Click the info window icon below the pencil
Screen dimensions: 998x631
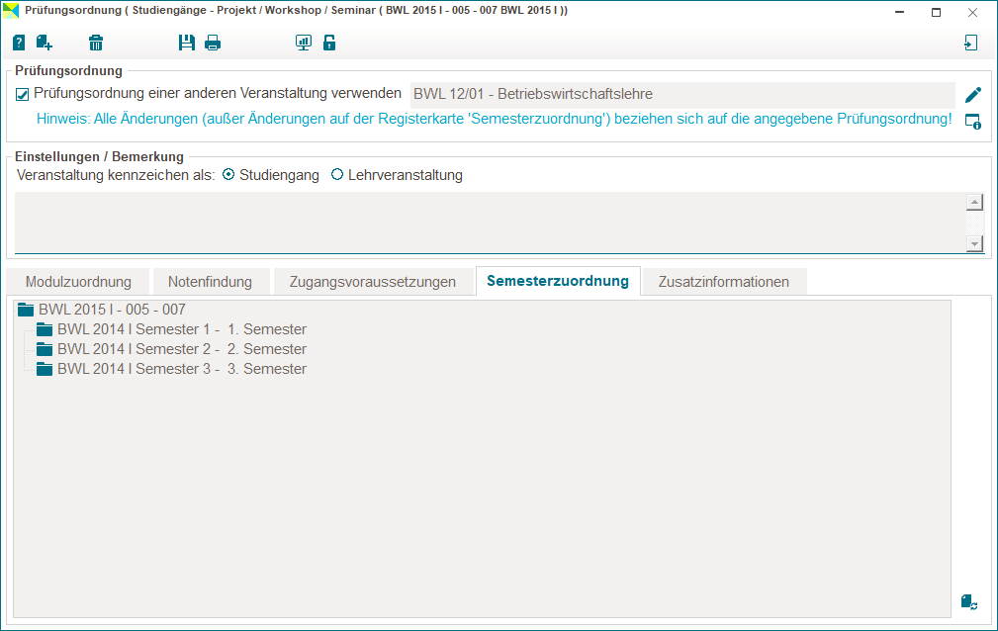973,122
